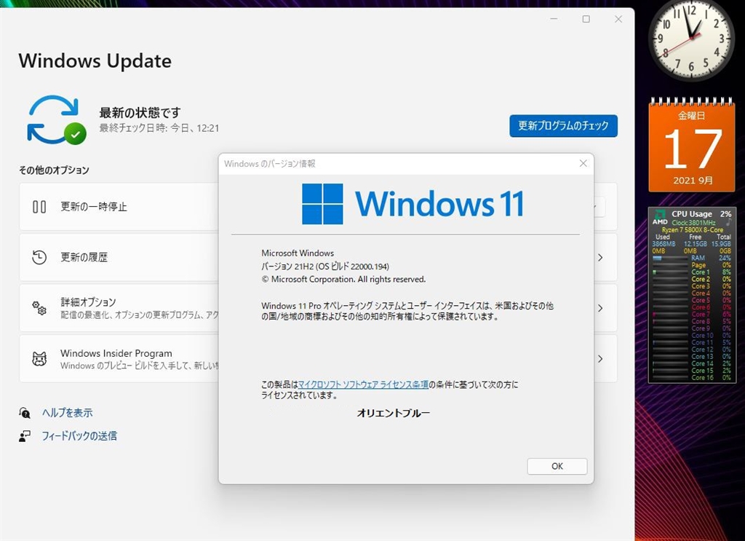Click 最終チェック日時: 今日、12:21 text

tap(159, 128)
